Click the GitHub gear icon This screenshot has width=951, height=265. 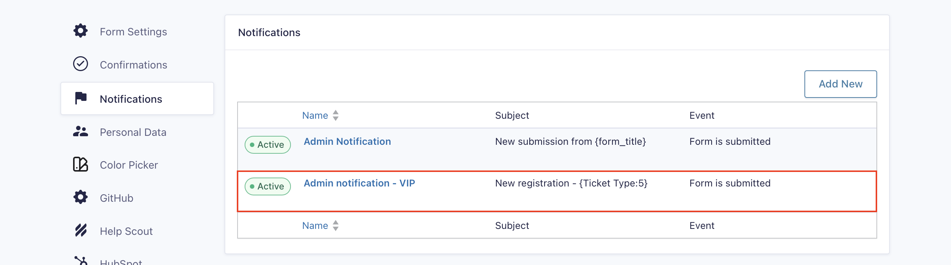coord(81,197)
